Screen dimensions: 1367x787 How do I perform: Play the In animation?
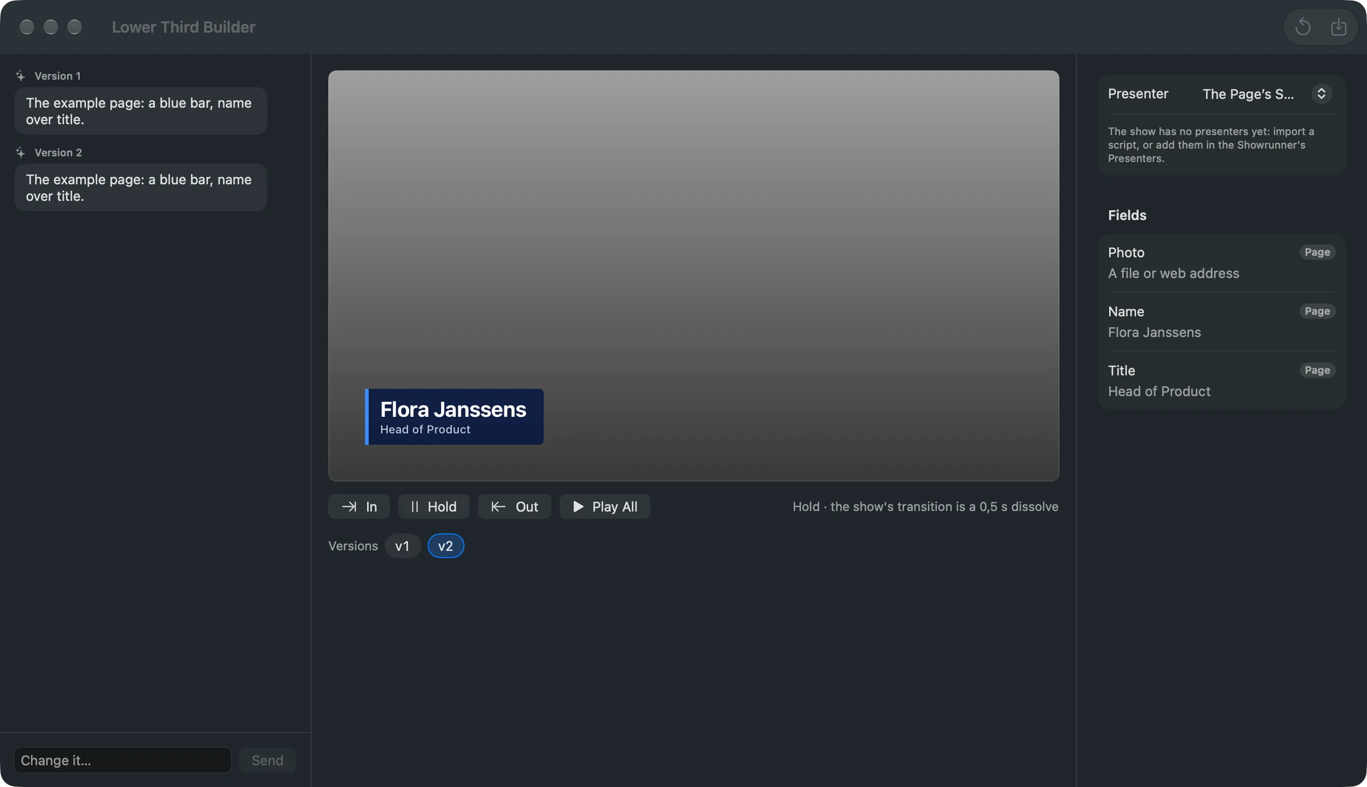pyautogui.click(x=359, y=506)
